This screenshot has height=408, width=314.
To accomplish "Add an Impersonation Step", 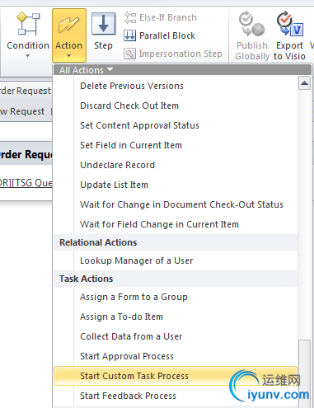I will (x=173, y=54).
